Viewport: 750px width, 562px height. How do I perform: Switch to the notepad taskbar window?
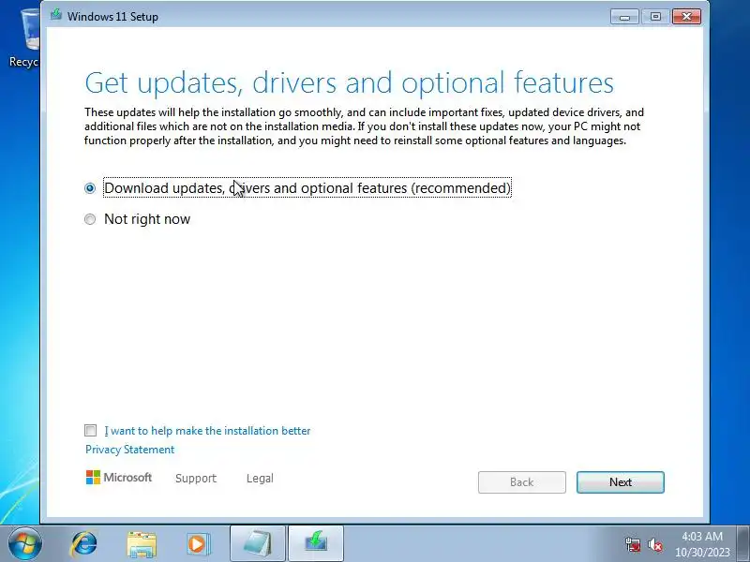[257, 544]
